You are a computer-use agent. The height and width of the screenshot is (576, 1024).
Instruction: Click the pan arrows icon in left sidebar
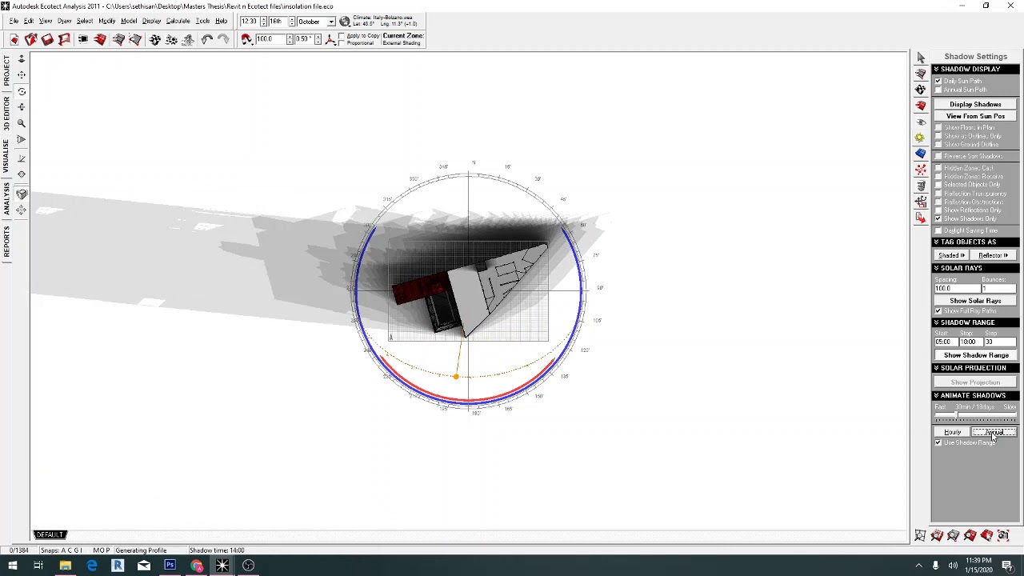coord(22,74)
